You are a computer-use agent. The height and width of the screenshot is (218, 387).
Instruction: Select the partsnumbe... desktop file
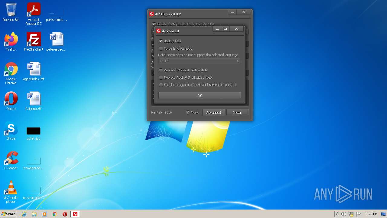56,14
